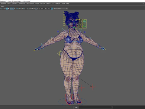Open the Panels menu of the viewport
This screenshot has width=145, height=109.
tap(2, 7)
